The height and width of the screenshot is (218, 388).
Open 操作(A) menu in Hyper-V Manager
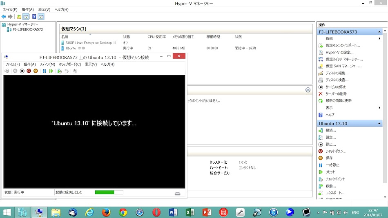coord(28,9)
